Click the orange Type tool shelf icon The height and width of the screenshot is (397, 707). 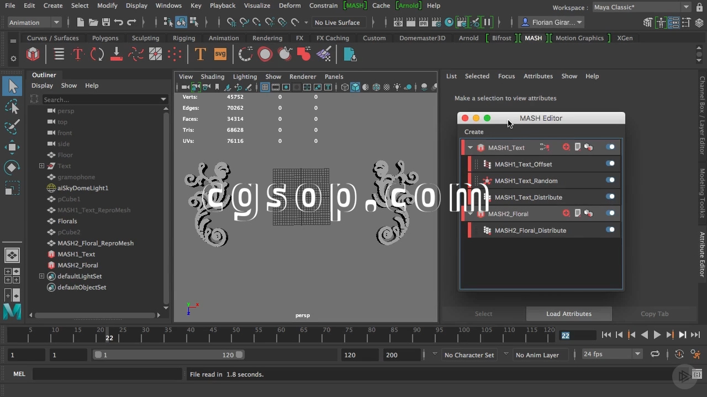201,54
